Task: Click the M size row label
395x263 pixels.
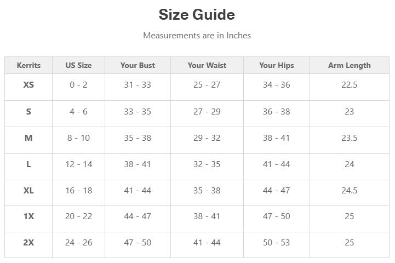Action: pos(28,138)
